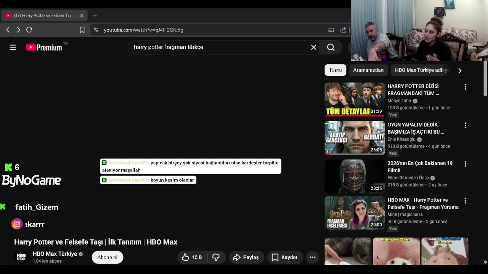Viewport: 488px width, 274px height.
Task: Go forward with the browser forward arrow
Action: [x=18, y=30]
